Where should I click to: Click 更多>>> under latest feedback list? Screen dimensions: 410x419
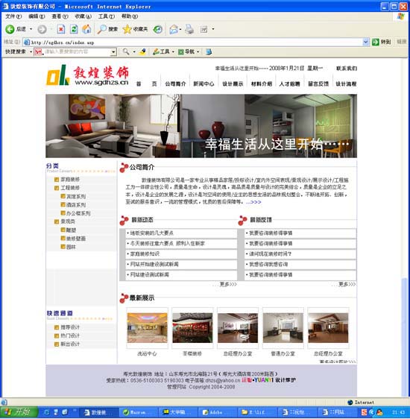click(347, 284)
